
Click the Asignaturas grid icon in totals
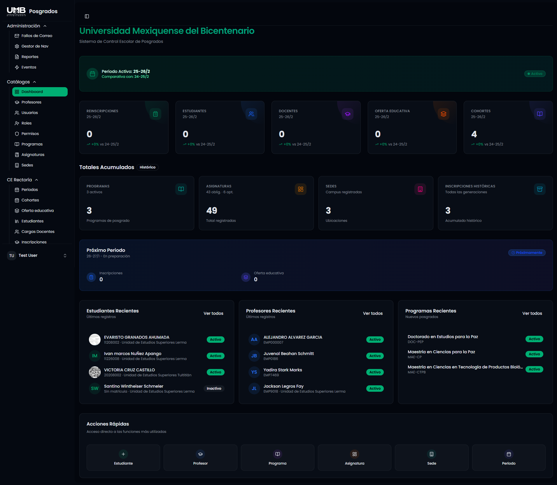pos(301,189)
